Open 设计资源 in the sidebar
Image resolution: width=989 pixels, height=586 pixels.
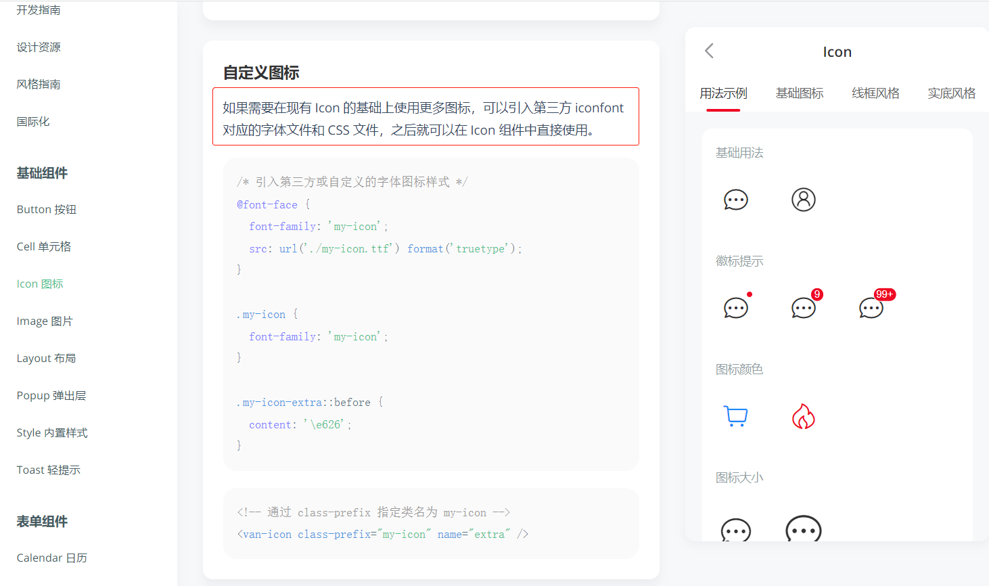[39, 47]
